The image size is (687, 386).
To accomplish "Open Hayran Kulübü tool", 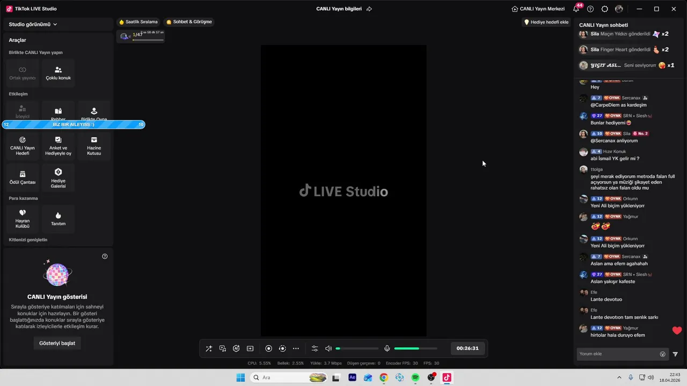I will click(x=23, y=219).
